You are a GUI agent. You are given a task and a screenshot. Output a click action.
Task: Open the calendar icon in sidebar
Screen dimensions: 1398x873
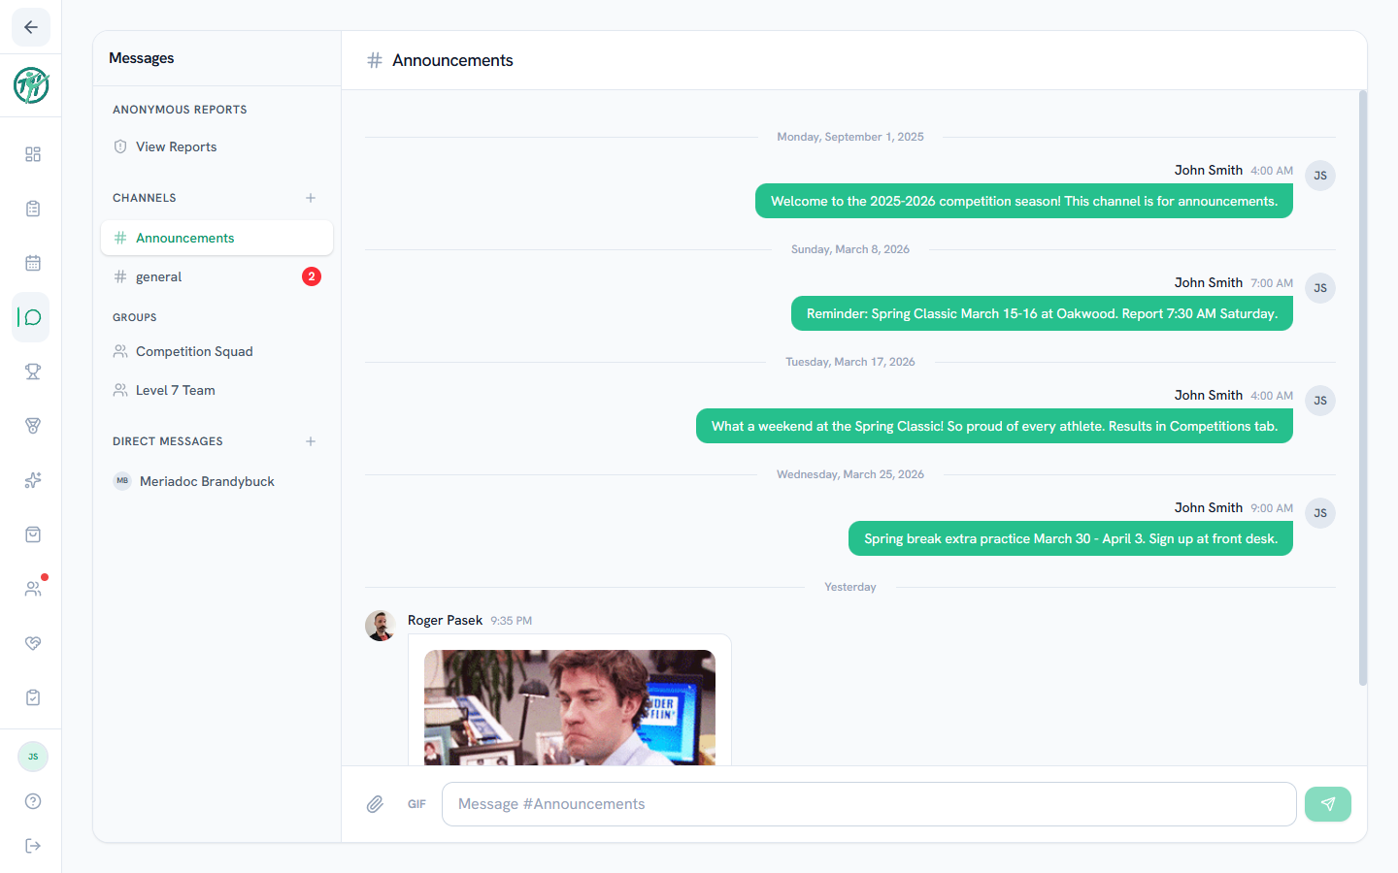33,263
